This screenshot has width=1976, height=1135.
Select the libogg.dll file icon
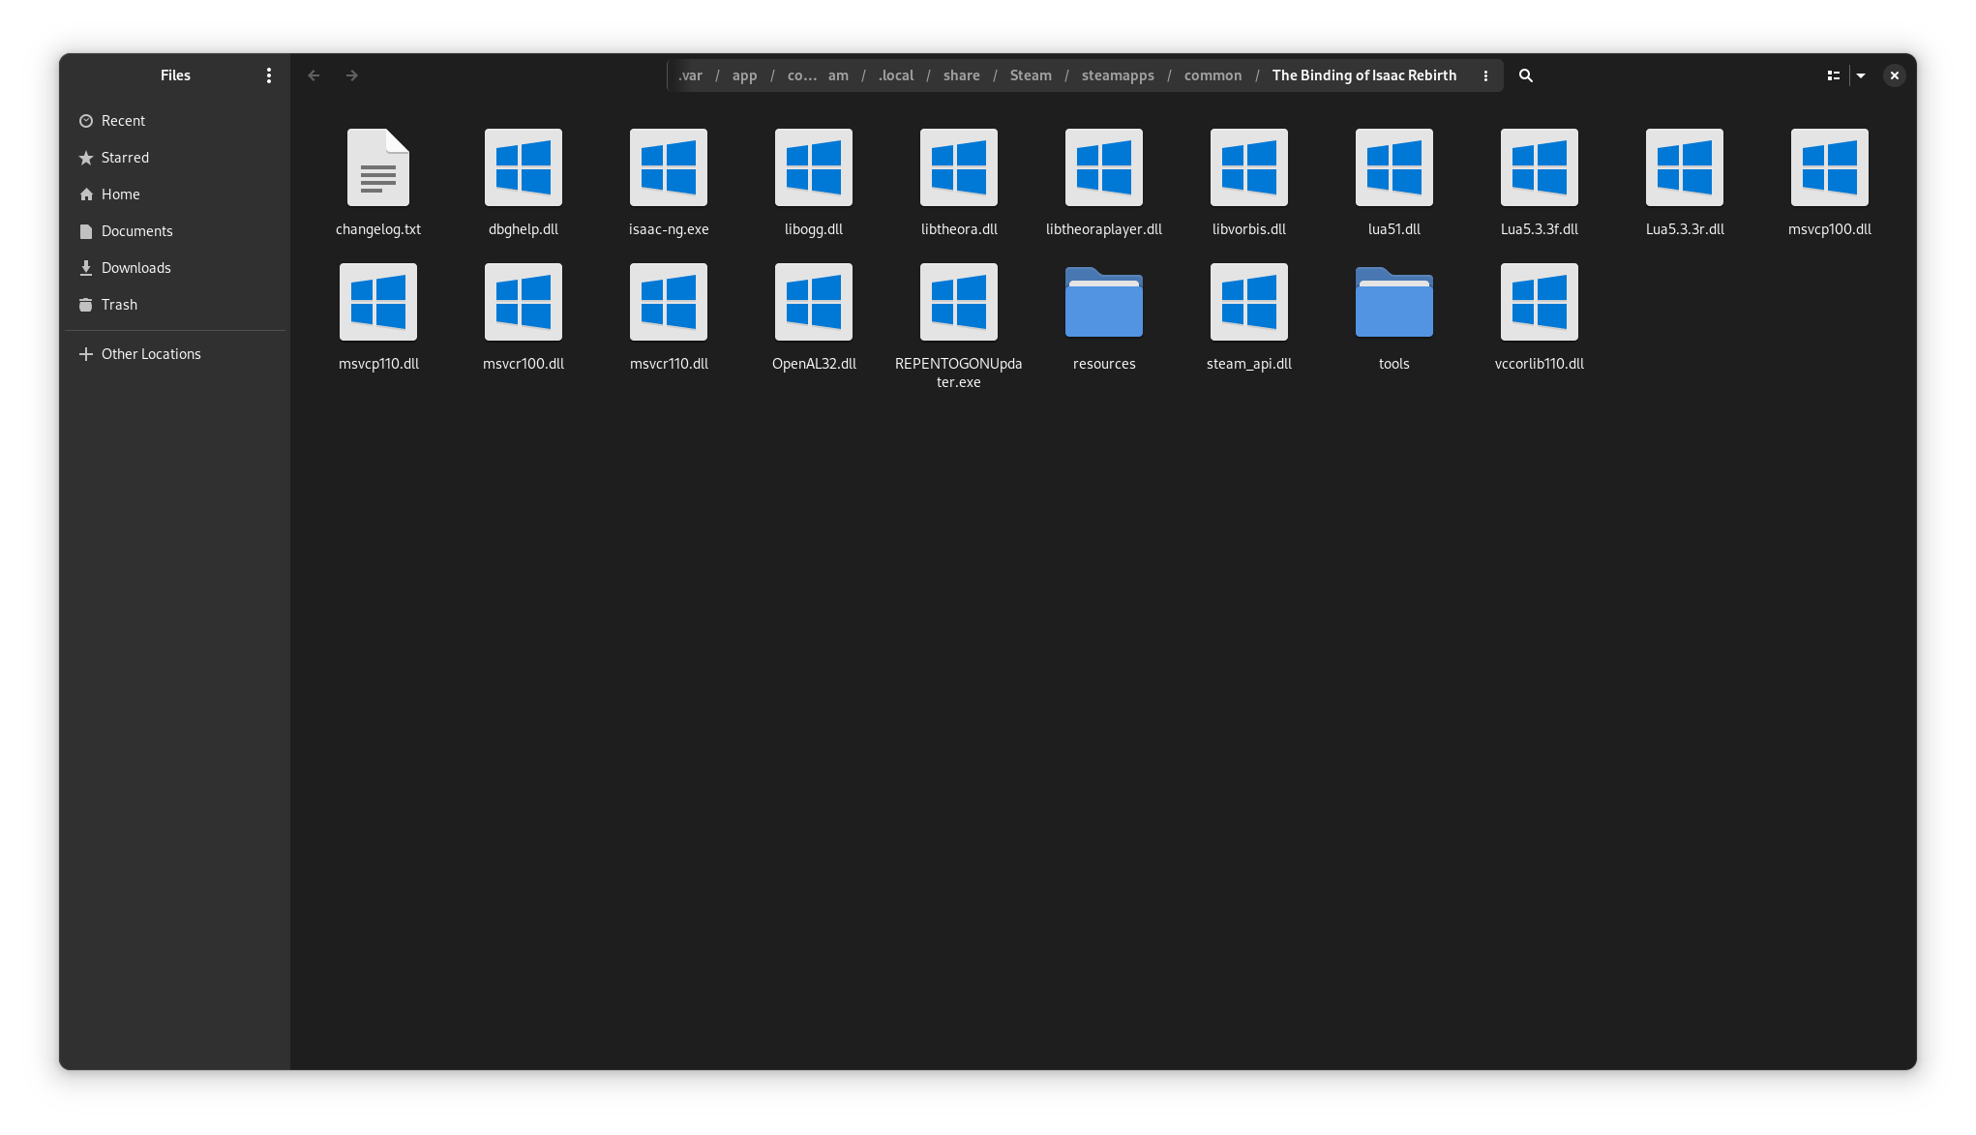(x=814, y=167)
